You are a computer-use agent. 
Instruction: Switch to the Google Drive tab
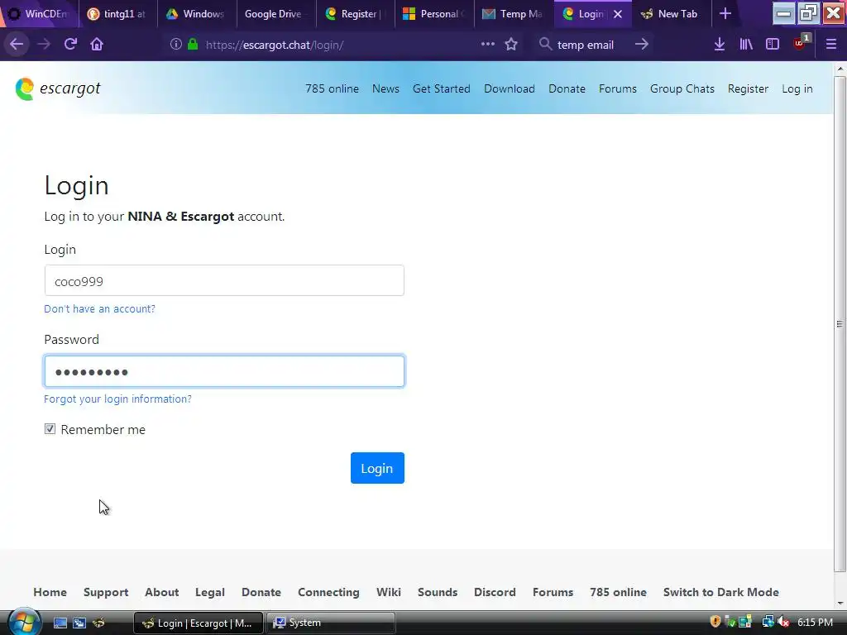275,14
